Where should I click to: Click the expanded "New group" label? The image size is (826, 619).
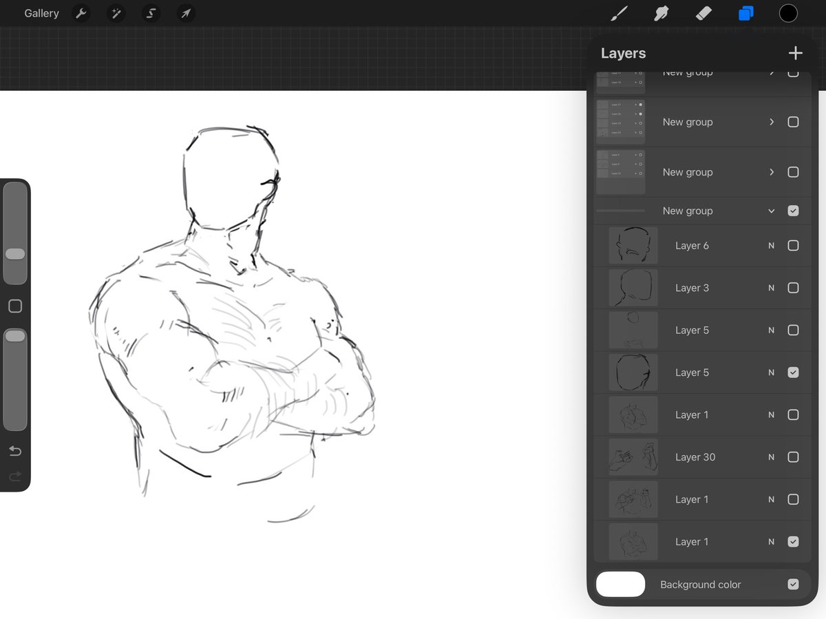tap(688, 211)
